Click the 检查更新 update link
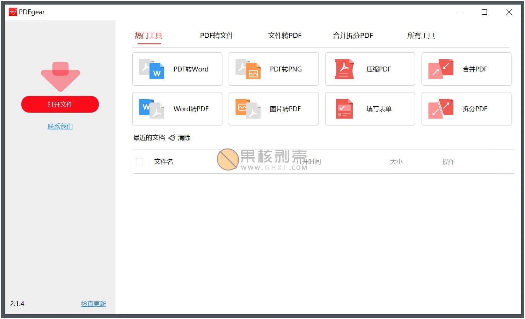The width and height of the screenshot is (525, 319). 93,304
